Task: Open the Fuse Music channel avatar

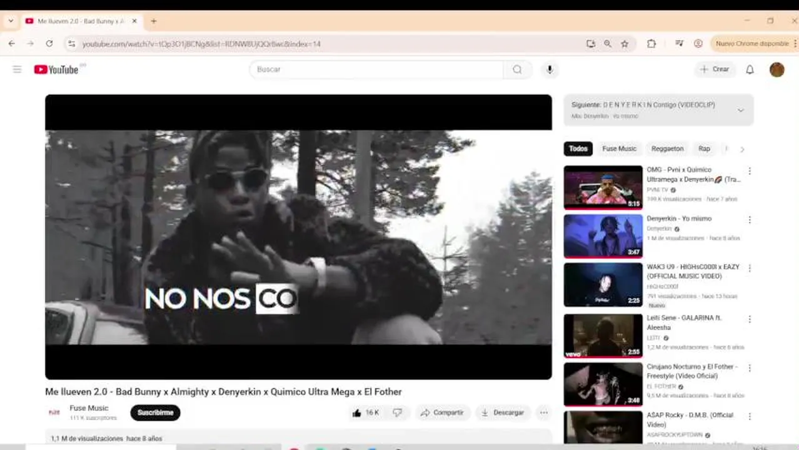Action: pyautogui.click(x=54, y=412)
